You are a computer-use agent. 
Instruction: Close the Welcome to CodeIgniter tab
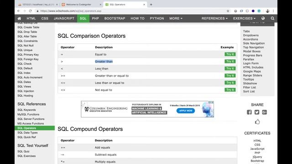(x=100, y=5)
